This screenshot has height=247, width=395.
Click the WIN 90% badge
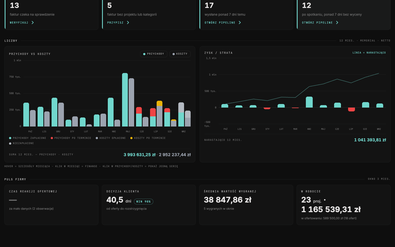tap(143, 201)
